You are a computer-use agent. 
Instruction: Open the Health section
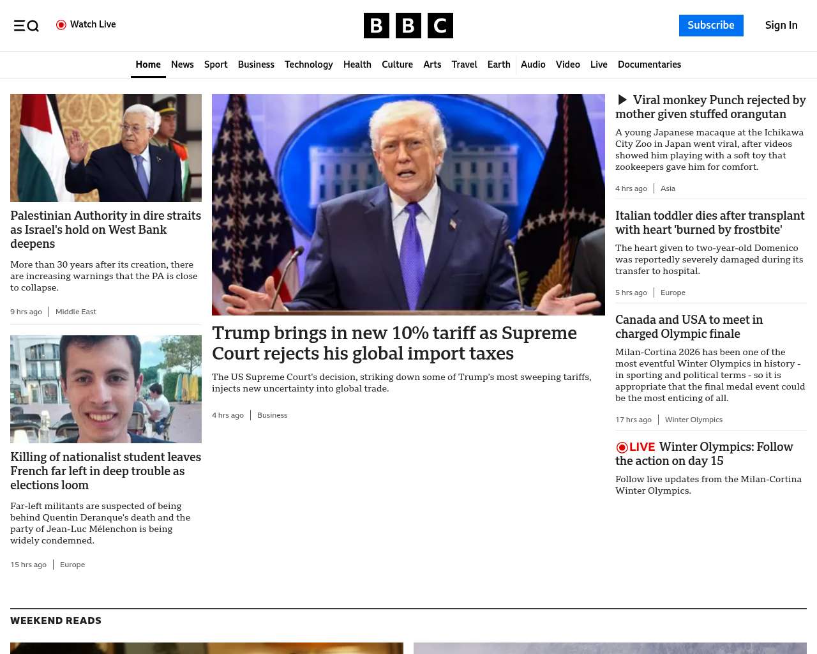click(x=357, y=65)
